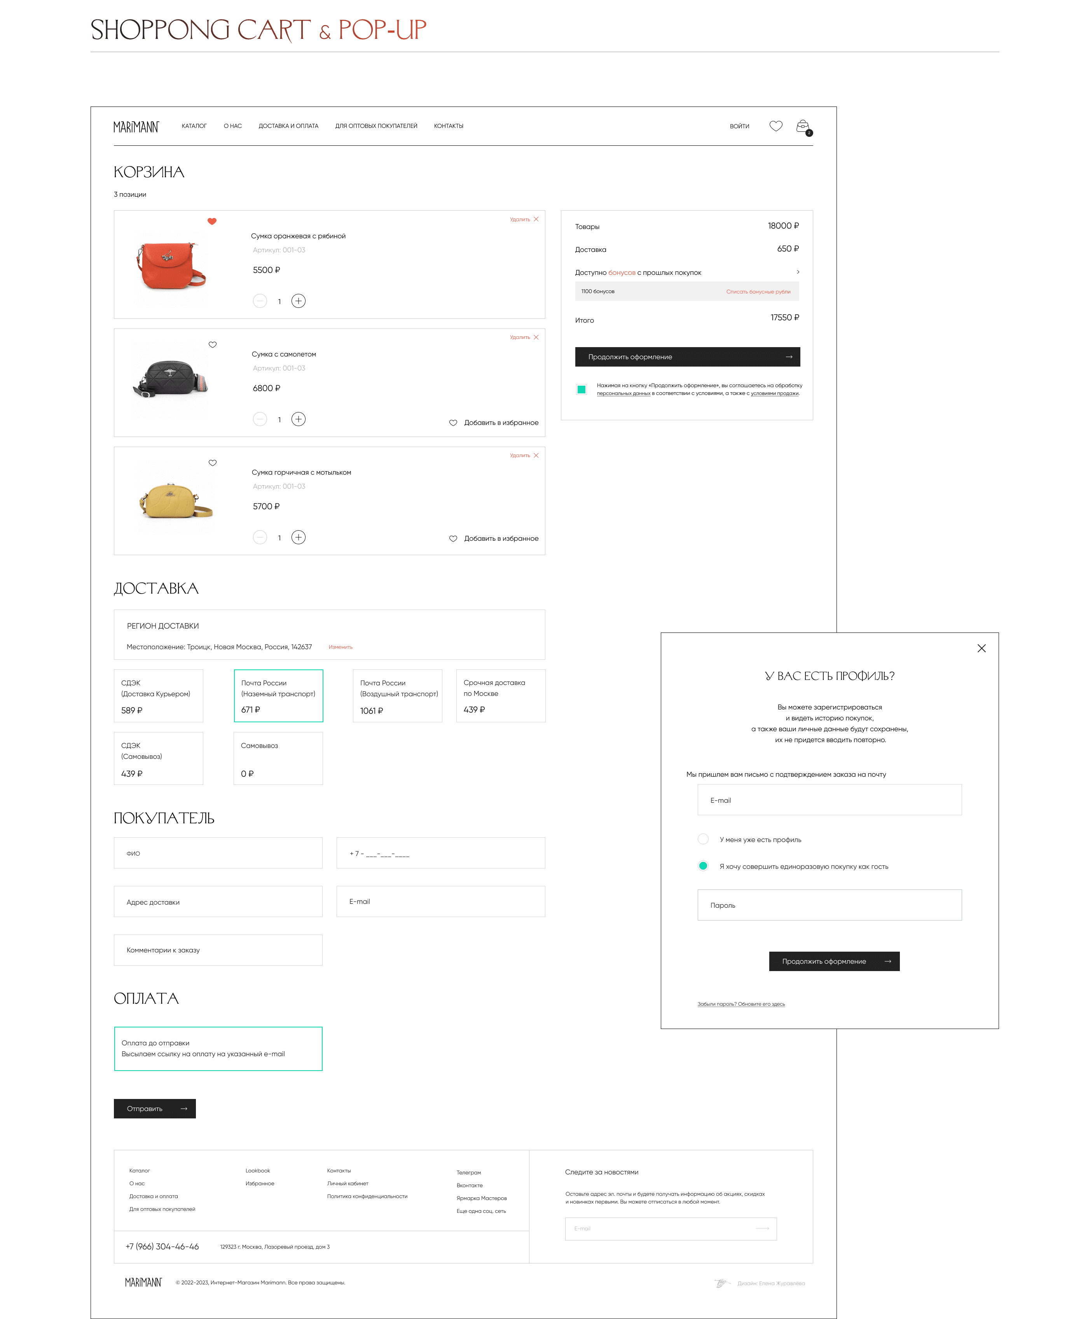
Task: Increase quantity of Сумка с самолетом
Action: tap(298, 419)
